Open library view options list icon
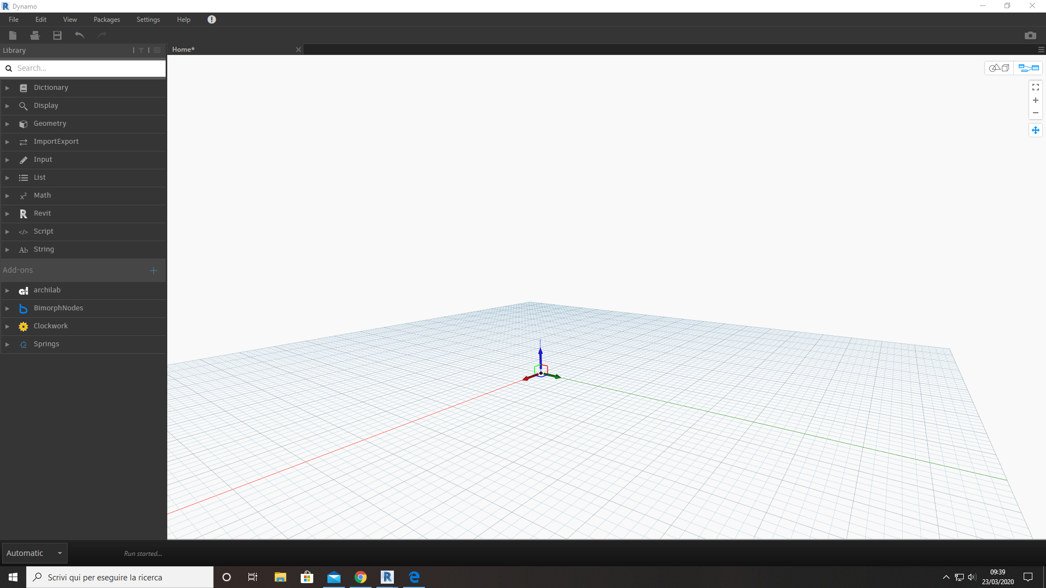The width and height of the screenshot is (1046, 588). click(x=157, y=50)
